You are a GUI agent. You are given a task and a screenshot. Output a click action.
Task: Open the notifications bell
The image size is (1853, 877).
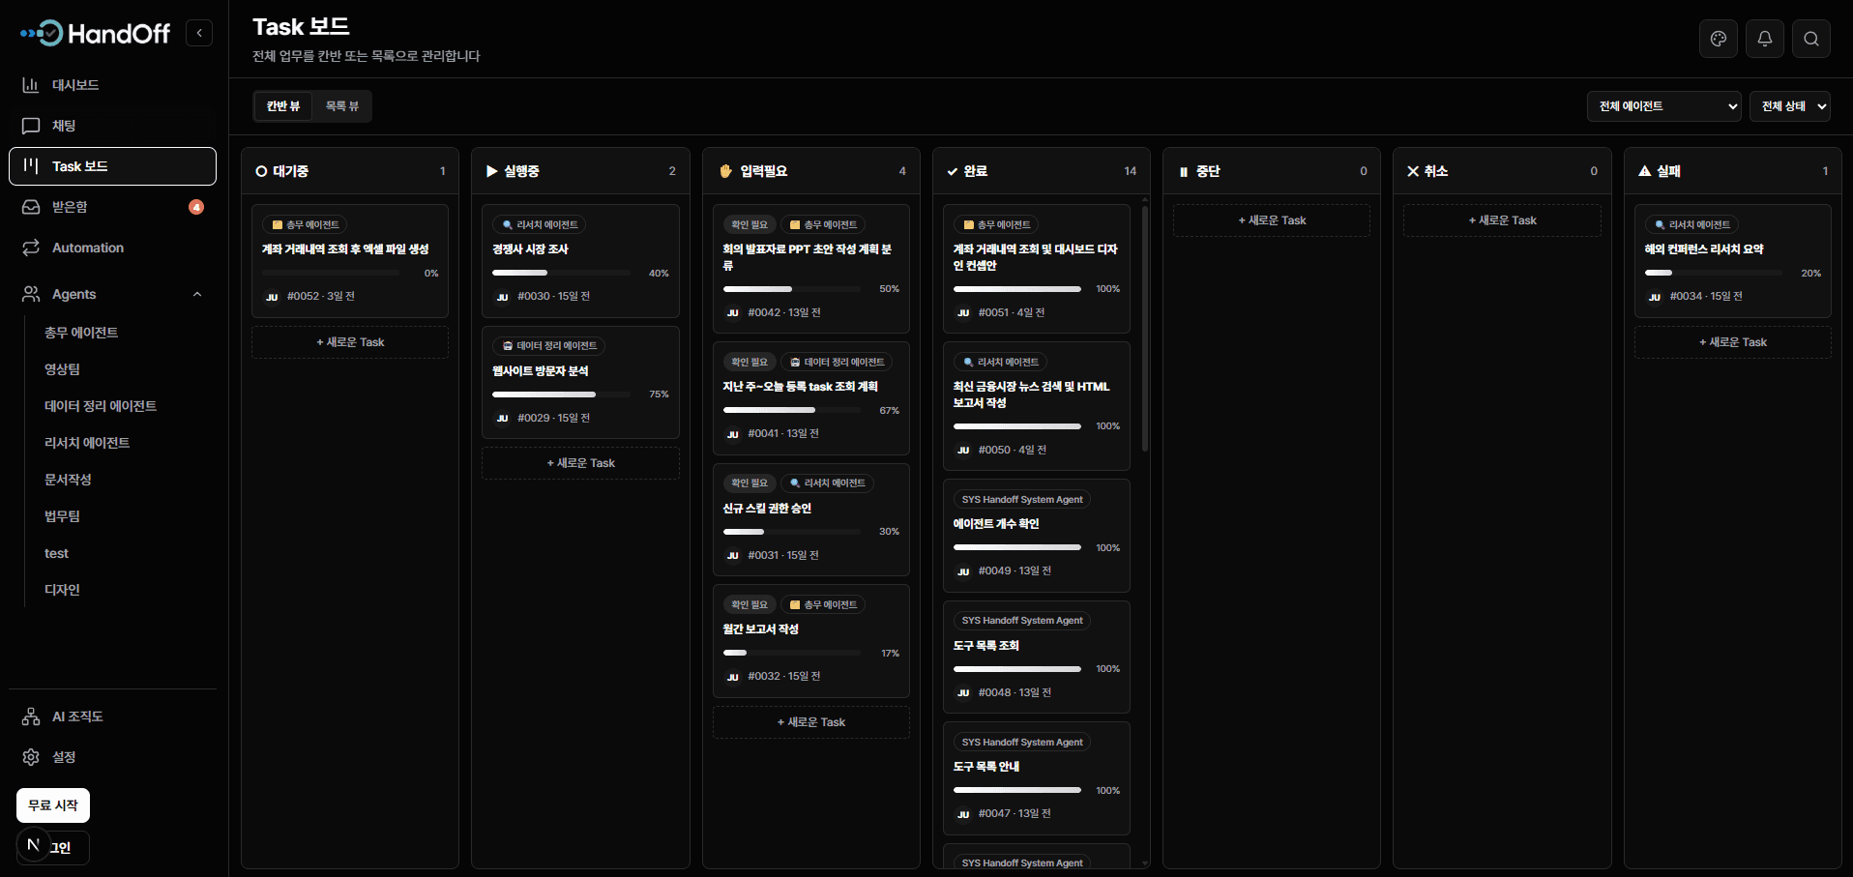[x=1765, y=39]
